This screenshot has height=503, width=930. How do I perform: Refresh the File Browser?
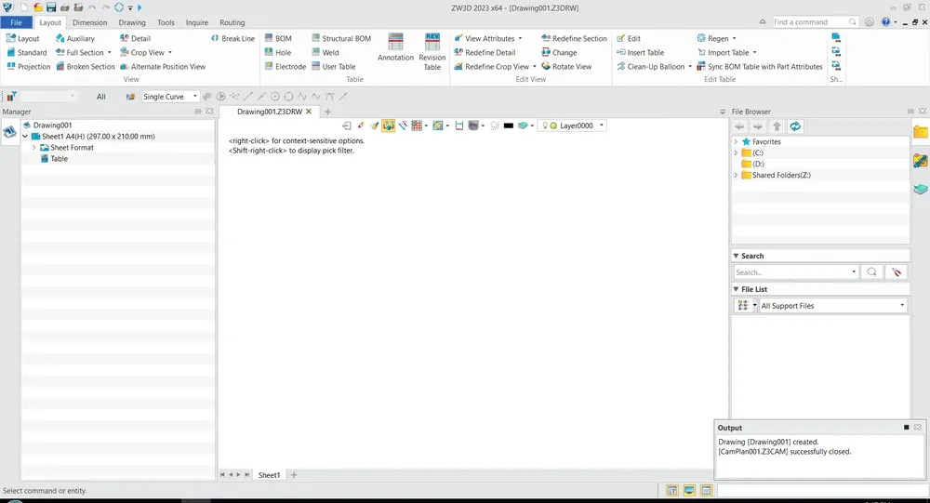pyautogui.click(x=795, y=126)
